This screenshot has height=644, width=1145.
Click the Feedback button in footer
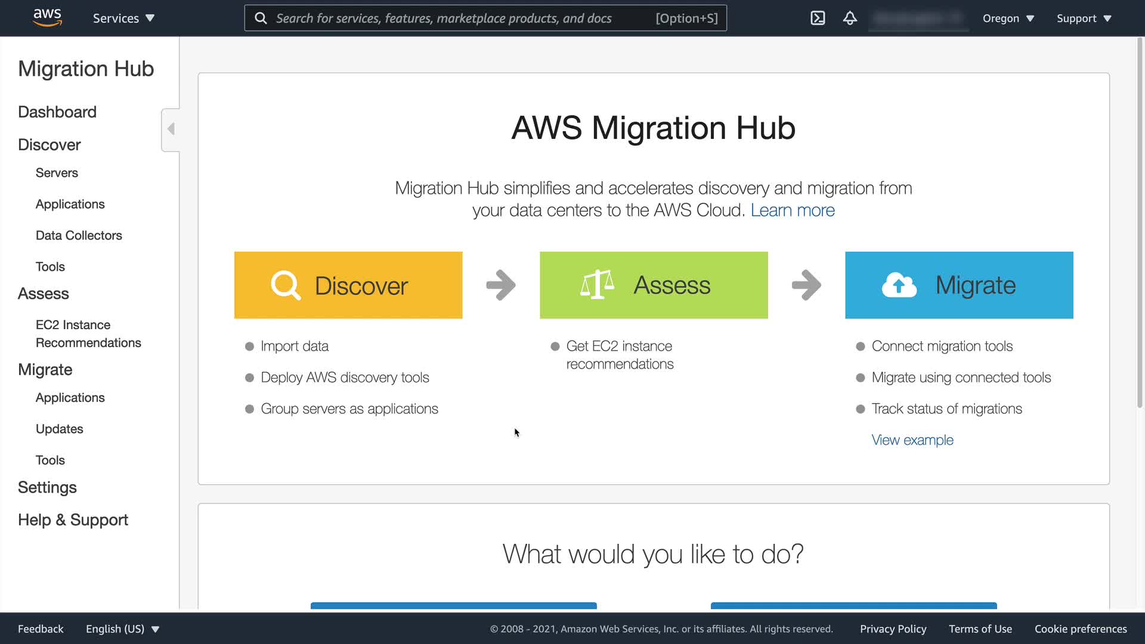click(41, 628)
